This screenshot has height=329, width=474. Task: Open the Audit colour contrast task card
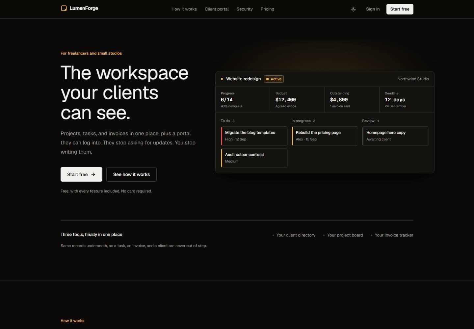(254, 158)
